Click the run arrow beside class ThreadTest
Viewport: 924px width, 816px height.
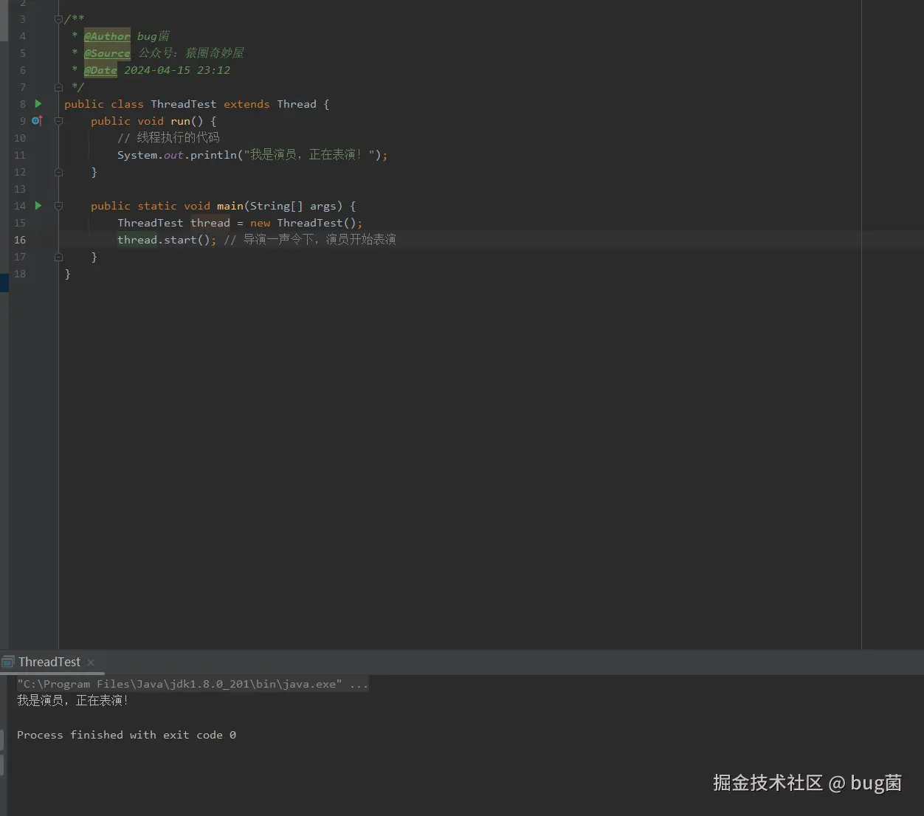coord(38,104)
